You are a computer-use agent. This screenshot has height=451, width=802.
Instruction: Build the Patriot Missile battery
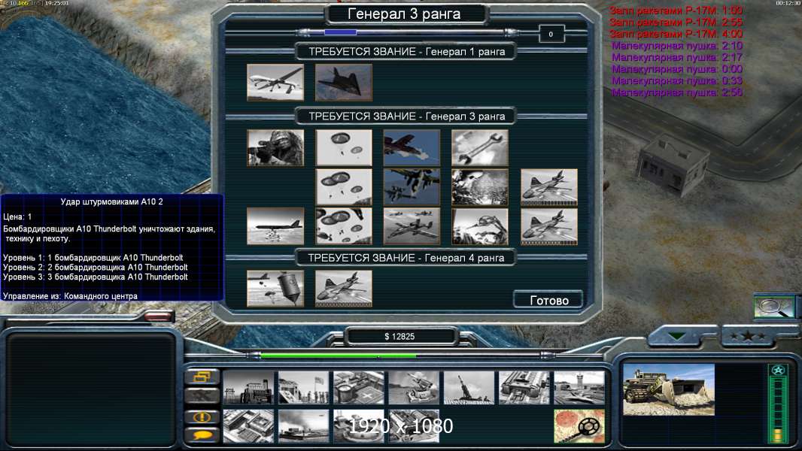(x=414, y=388)
